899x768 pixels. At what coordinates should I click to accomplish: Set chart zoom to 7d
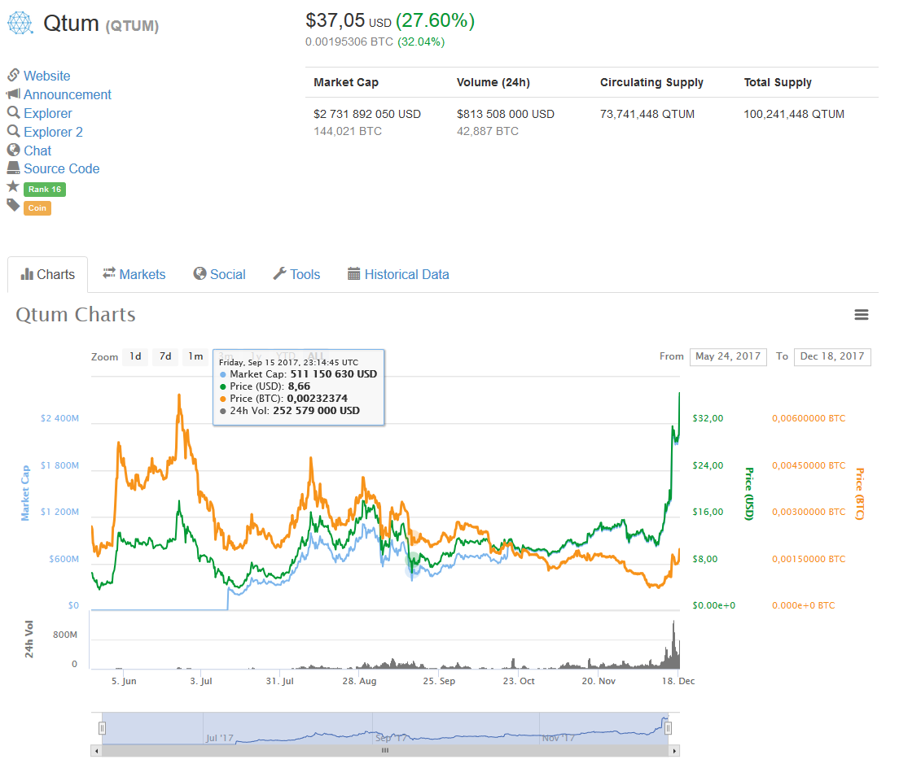pyautogui.click(x=165, y=356)
